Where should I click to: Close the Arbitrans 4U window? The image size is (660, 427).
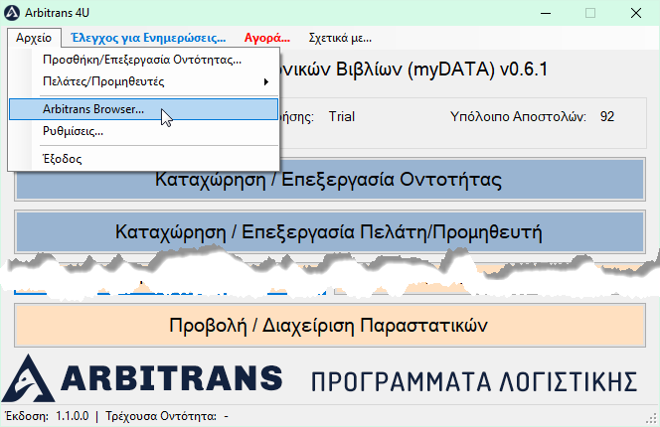636,13
